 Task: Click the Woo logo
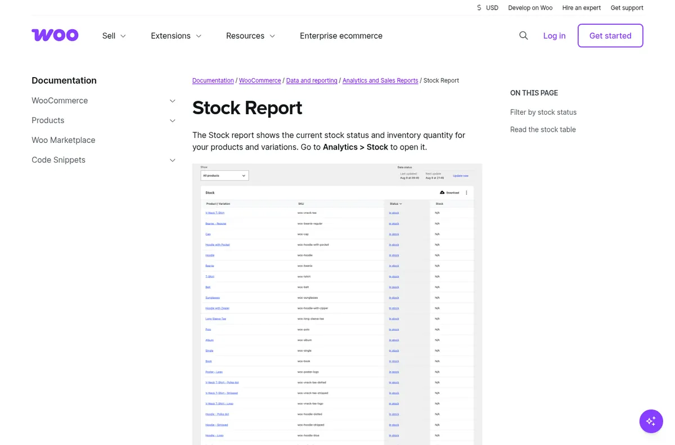click(x=55, y=35)
